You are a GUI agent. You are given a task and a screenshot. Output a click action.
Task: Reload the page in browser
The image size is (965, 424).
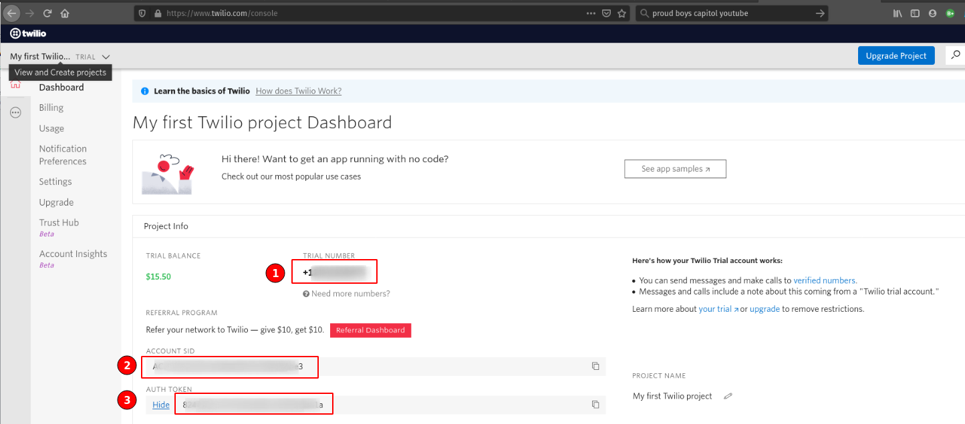(47, 13)
